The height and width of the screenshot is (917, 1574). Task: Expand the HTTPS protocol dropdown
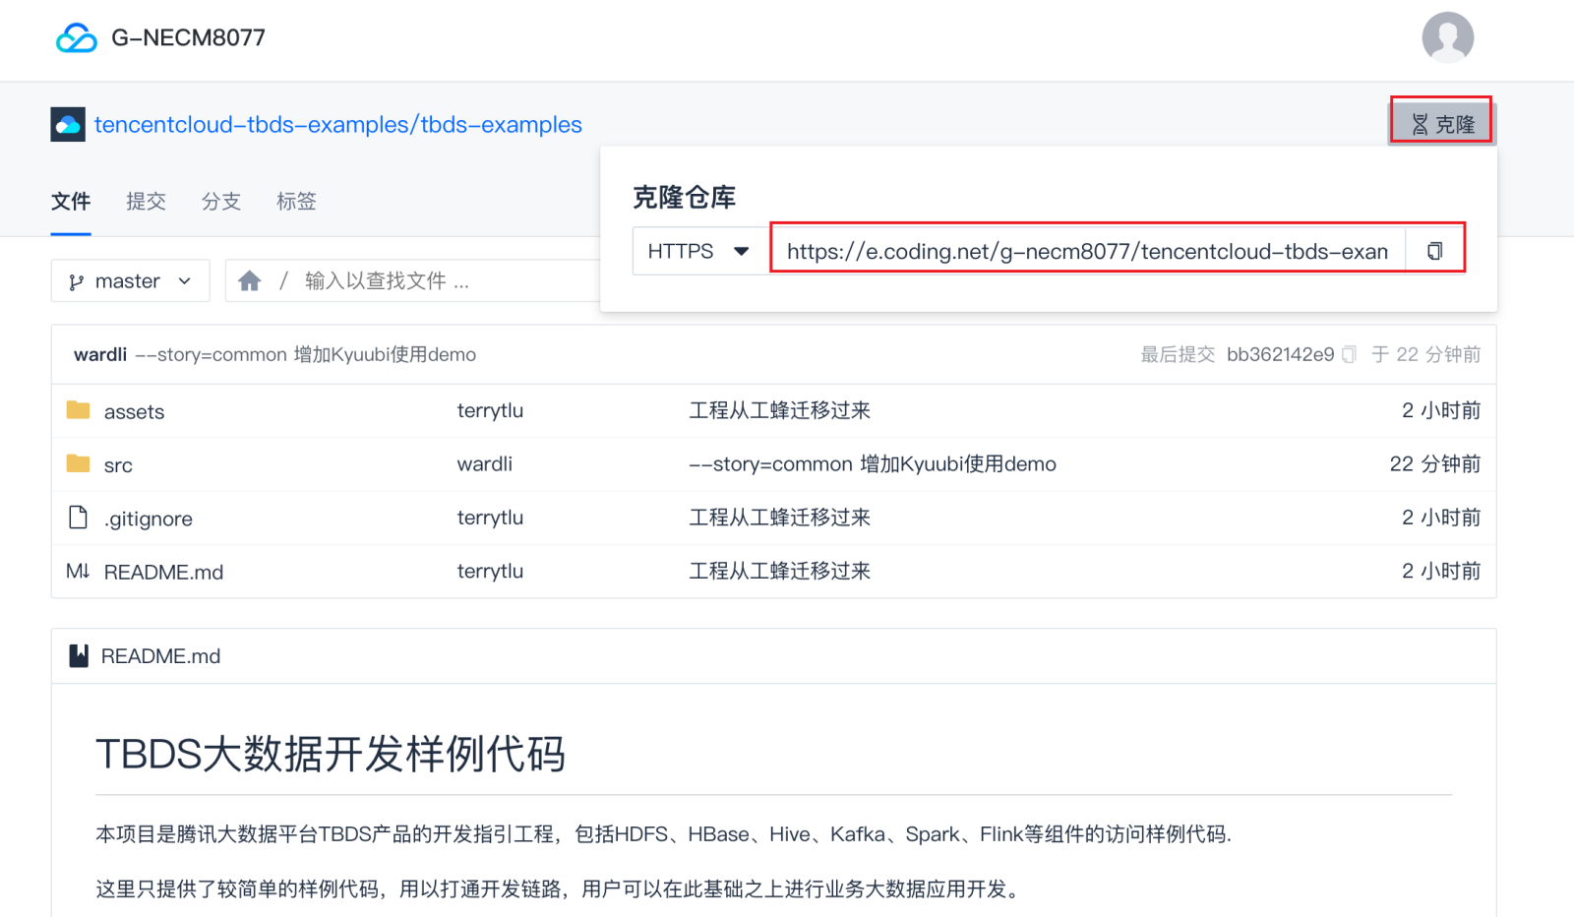(x=698, y=252)
